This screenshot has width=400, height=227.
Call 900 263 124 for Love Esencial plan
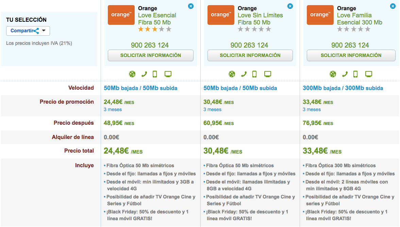pos(150,45)
